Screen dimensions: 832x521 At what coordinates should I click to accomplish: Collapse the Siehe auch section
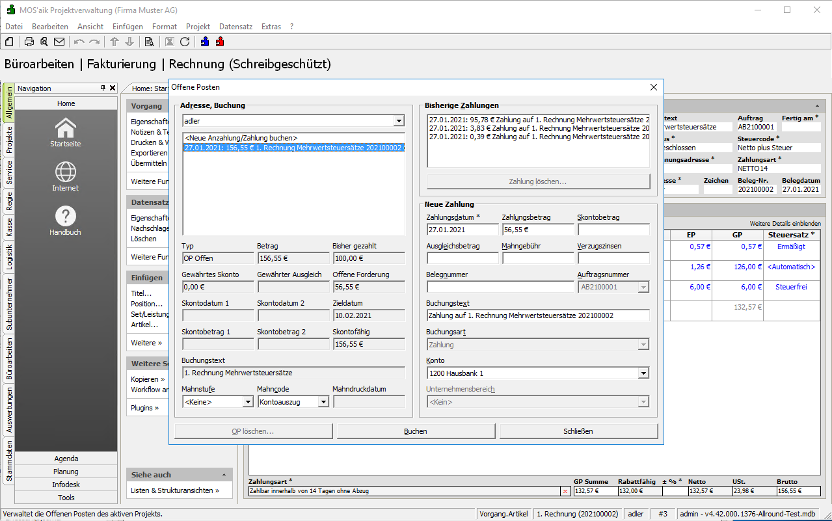(x=223, y=475)
